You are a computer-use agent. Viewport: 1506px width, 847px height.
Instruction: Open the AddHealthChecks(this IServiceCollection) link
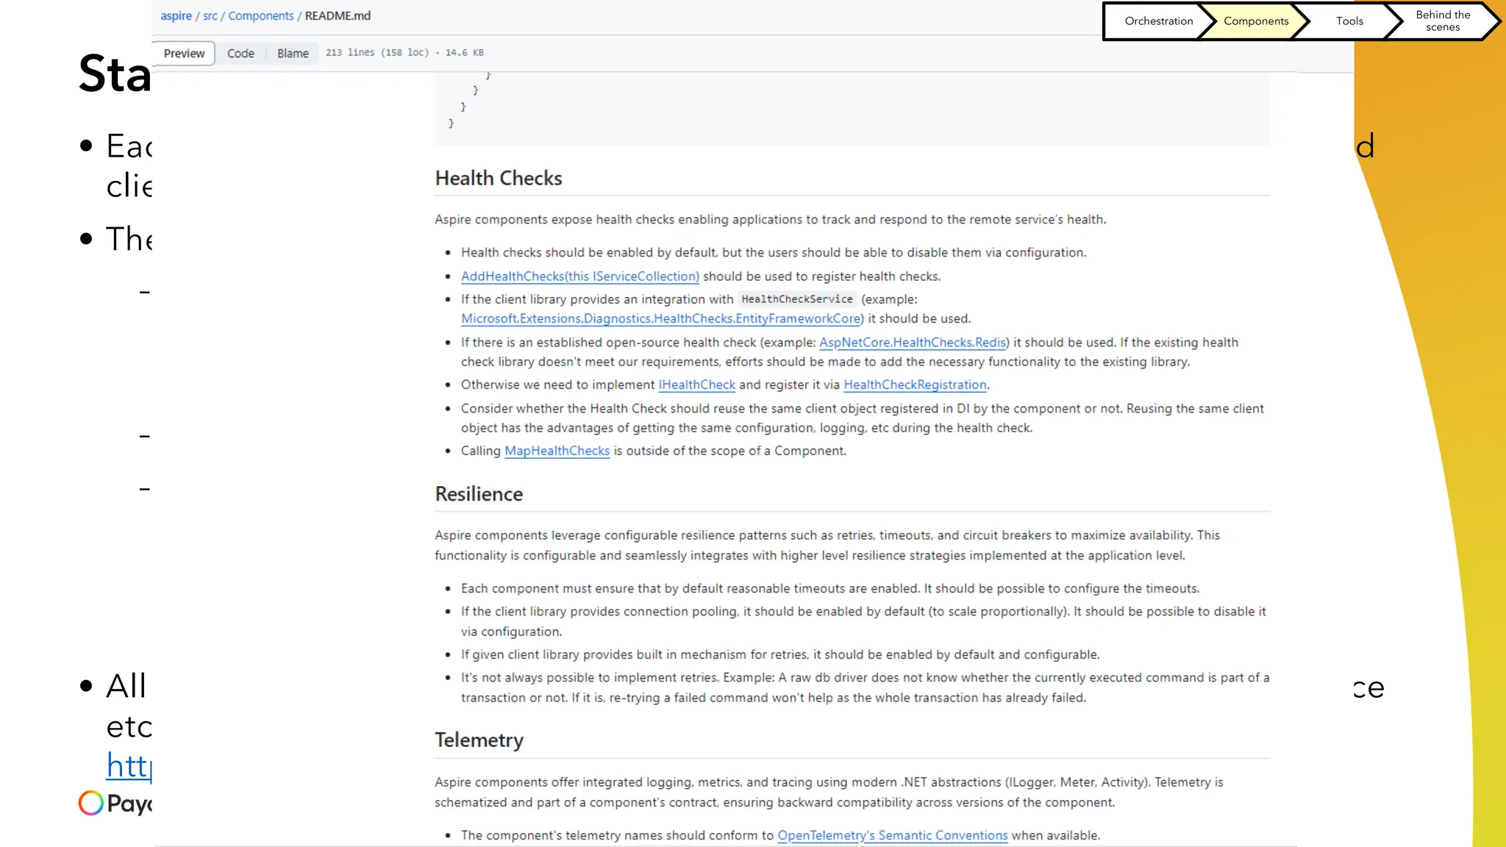click(x=579, y=276)
